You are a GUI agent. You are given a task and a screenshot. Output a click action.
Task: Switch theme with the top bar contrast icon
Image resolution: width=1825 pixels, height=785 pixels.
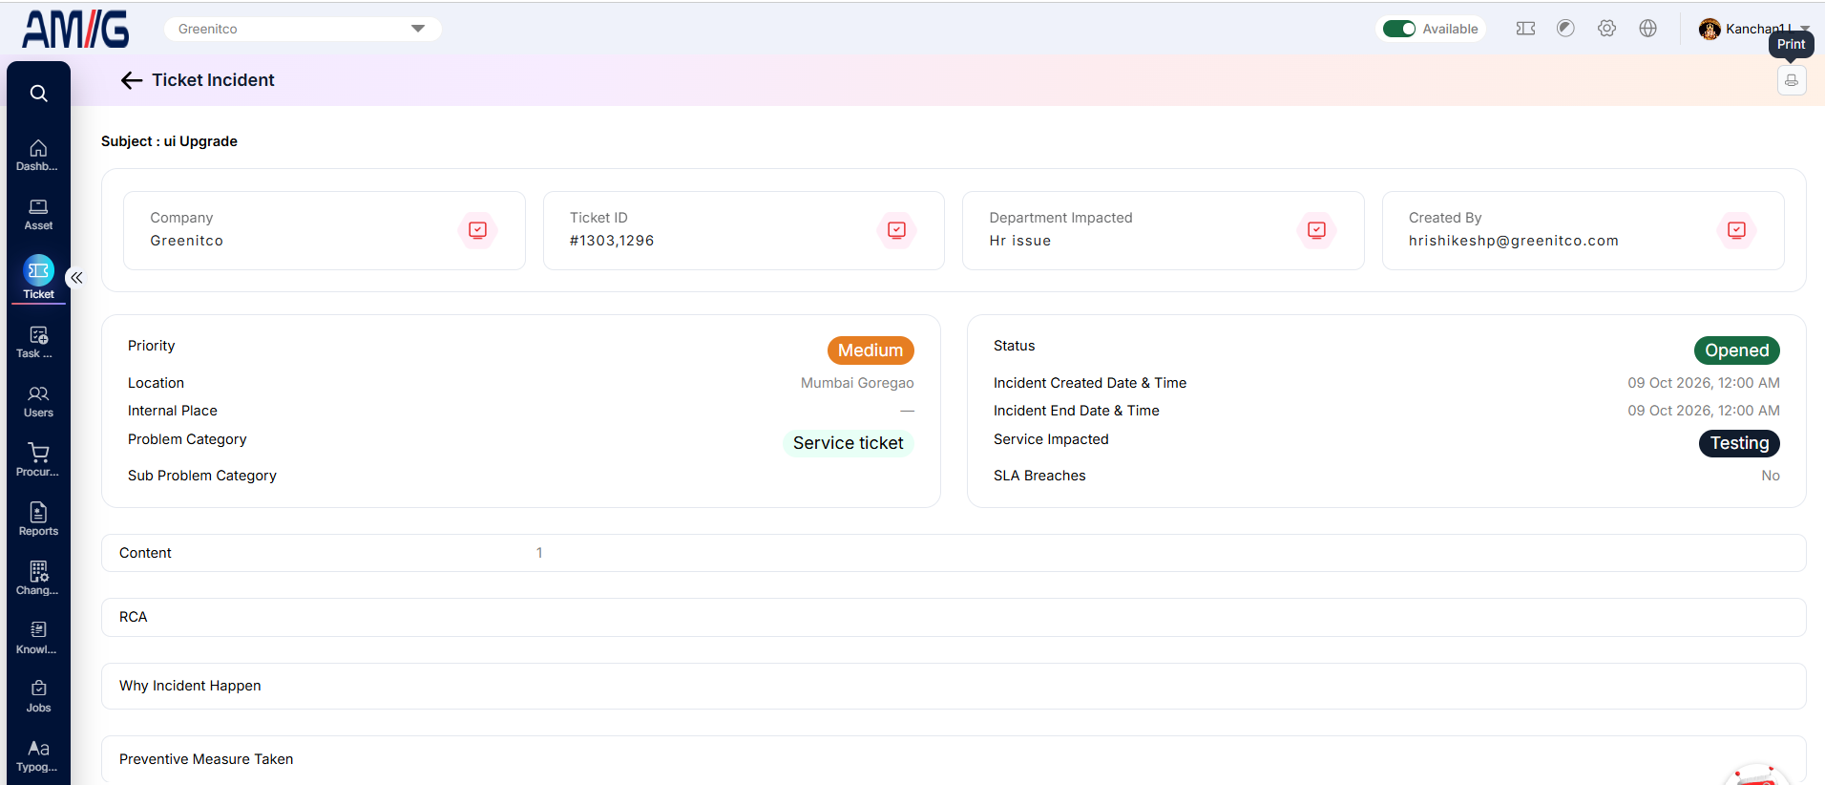click(x=1565, y=29)
